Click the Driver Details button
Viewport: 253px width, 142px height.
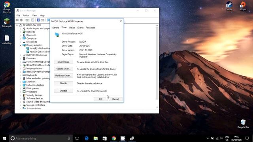pos(63,62)
